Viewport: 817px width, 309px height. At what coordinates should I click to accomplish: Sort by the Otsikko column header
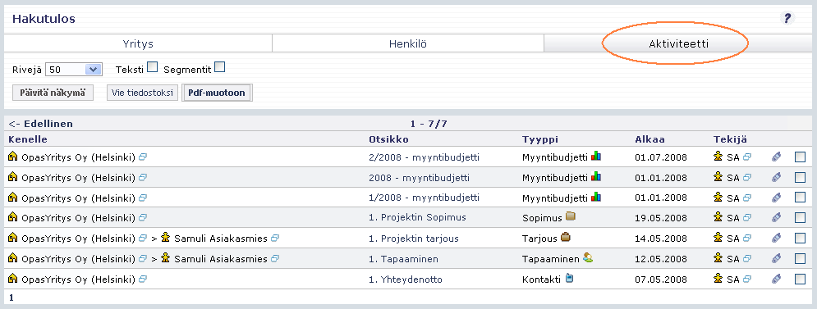click(x=388, y=139)
